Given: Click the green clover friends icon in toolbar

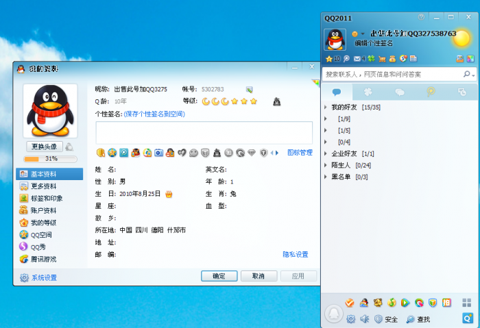Looking at the screenshot, I should (372, 58).
